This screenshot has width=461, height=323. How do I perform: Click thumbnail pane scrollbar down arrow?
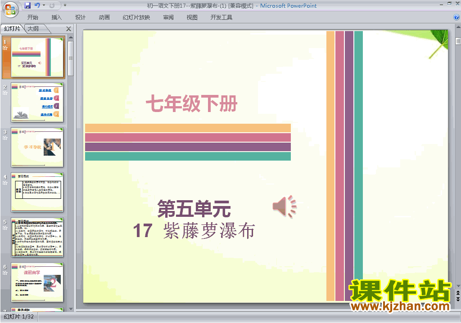71,309
